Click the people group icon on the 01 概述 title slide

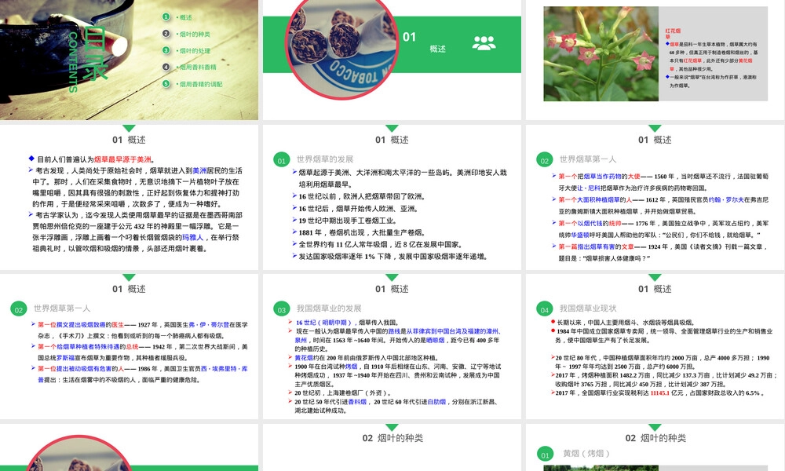click(x=484, y=43)
